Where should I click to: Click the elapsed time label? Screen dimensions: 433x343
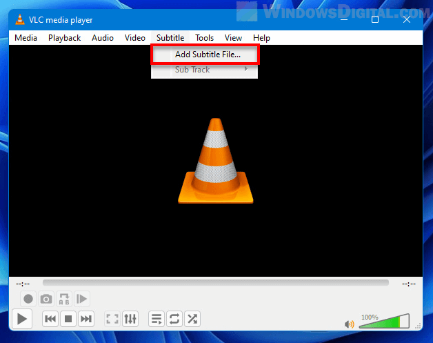23,284
